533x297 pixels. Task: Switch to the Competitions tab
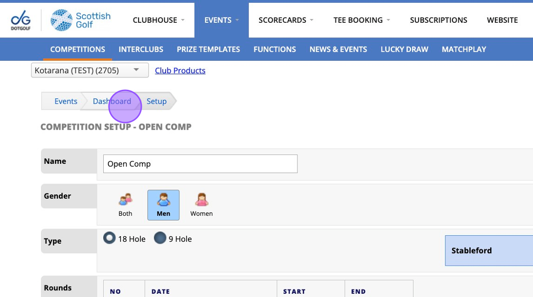click(x=78, y=49)
